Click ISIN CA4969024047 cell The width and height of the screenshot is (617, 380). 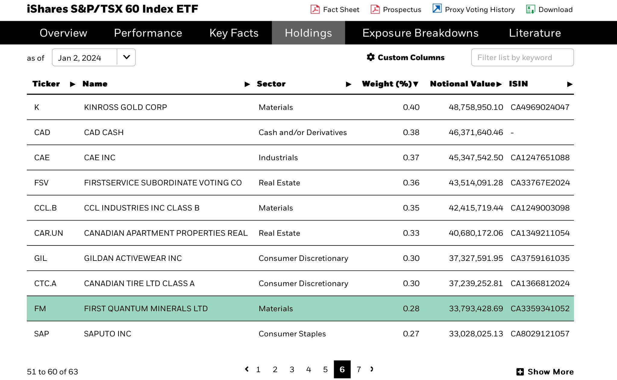coord(540,107)
